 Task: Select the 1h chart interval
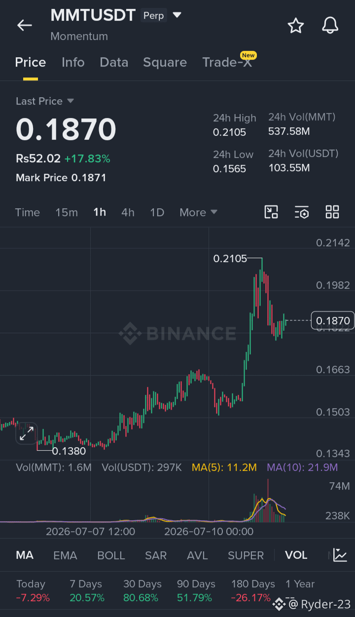tap(100, 212)
